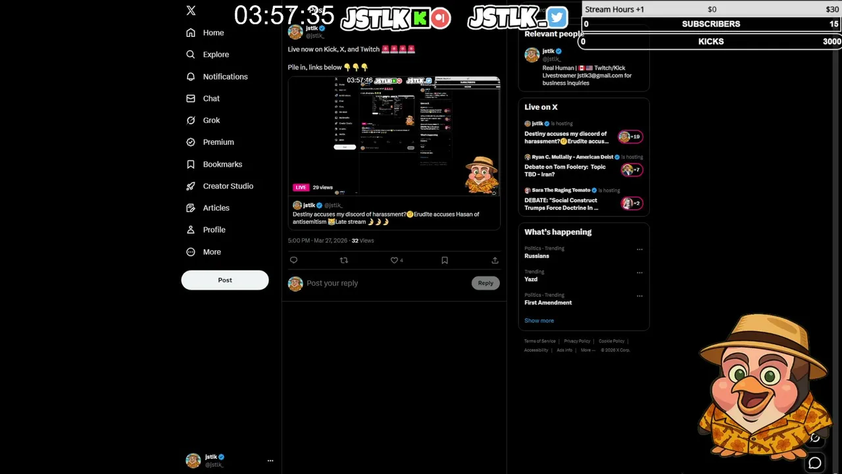Screen dimensions: 842x474
Task: Click the repost icon under post
Action: pyautogui.click(x=343, y=261)
